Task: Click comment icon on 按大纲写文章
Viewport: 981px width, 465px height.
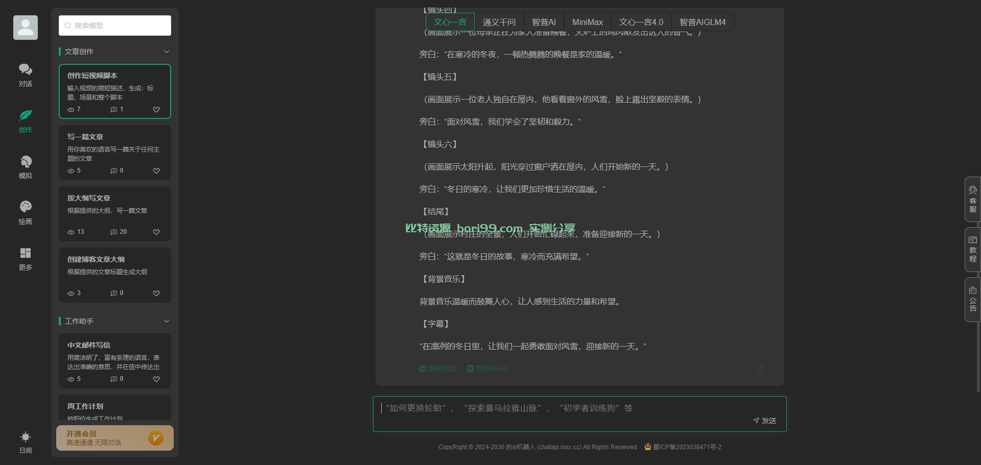Action: point(114,232)
